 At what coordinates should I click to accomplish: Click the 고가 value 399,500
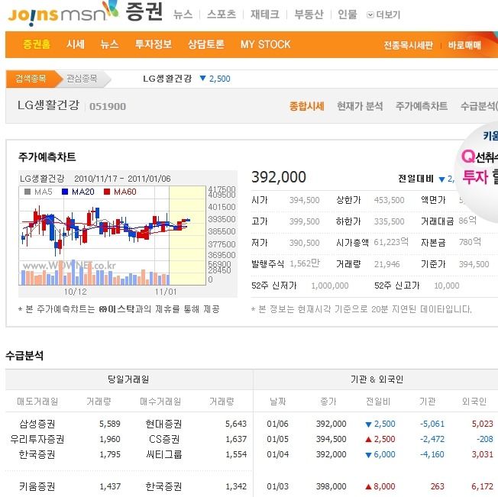pyautogui.click(x=304, y=221)
